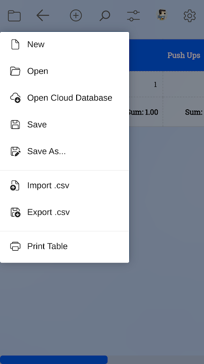The image size is (204, 364).
Task: Choose Open in the file menu
Action: point(64,71)
